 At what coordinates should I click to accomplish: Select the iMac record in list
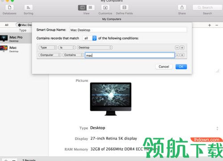tap(16, 49)
